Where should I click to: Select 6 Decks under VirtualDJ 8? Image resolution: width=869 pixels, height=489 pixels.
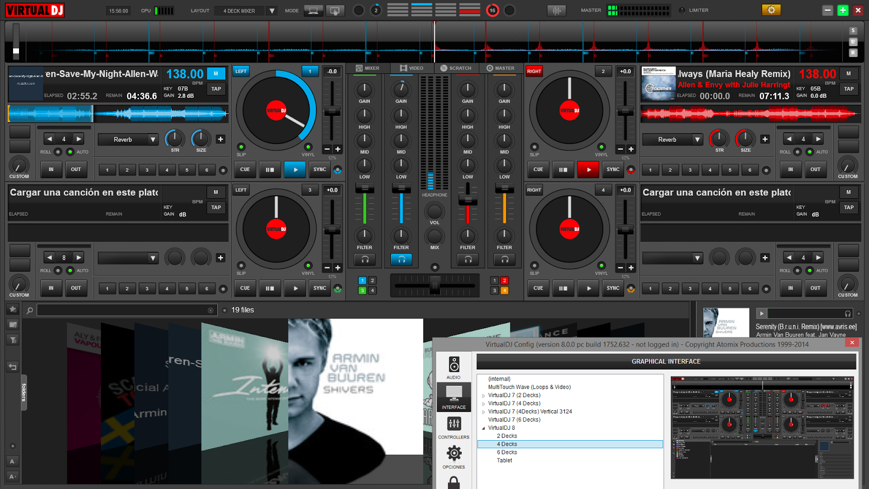pyautogui.click(x=506, y=452)
